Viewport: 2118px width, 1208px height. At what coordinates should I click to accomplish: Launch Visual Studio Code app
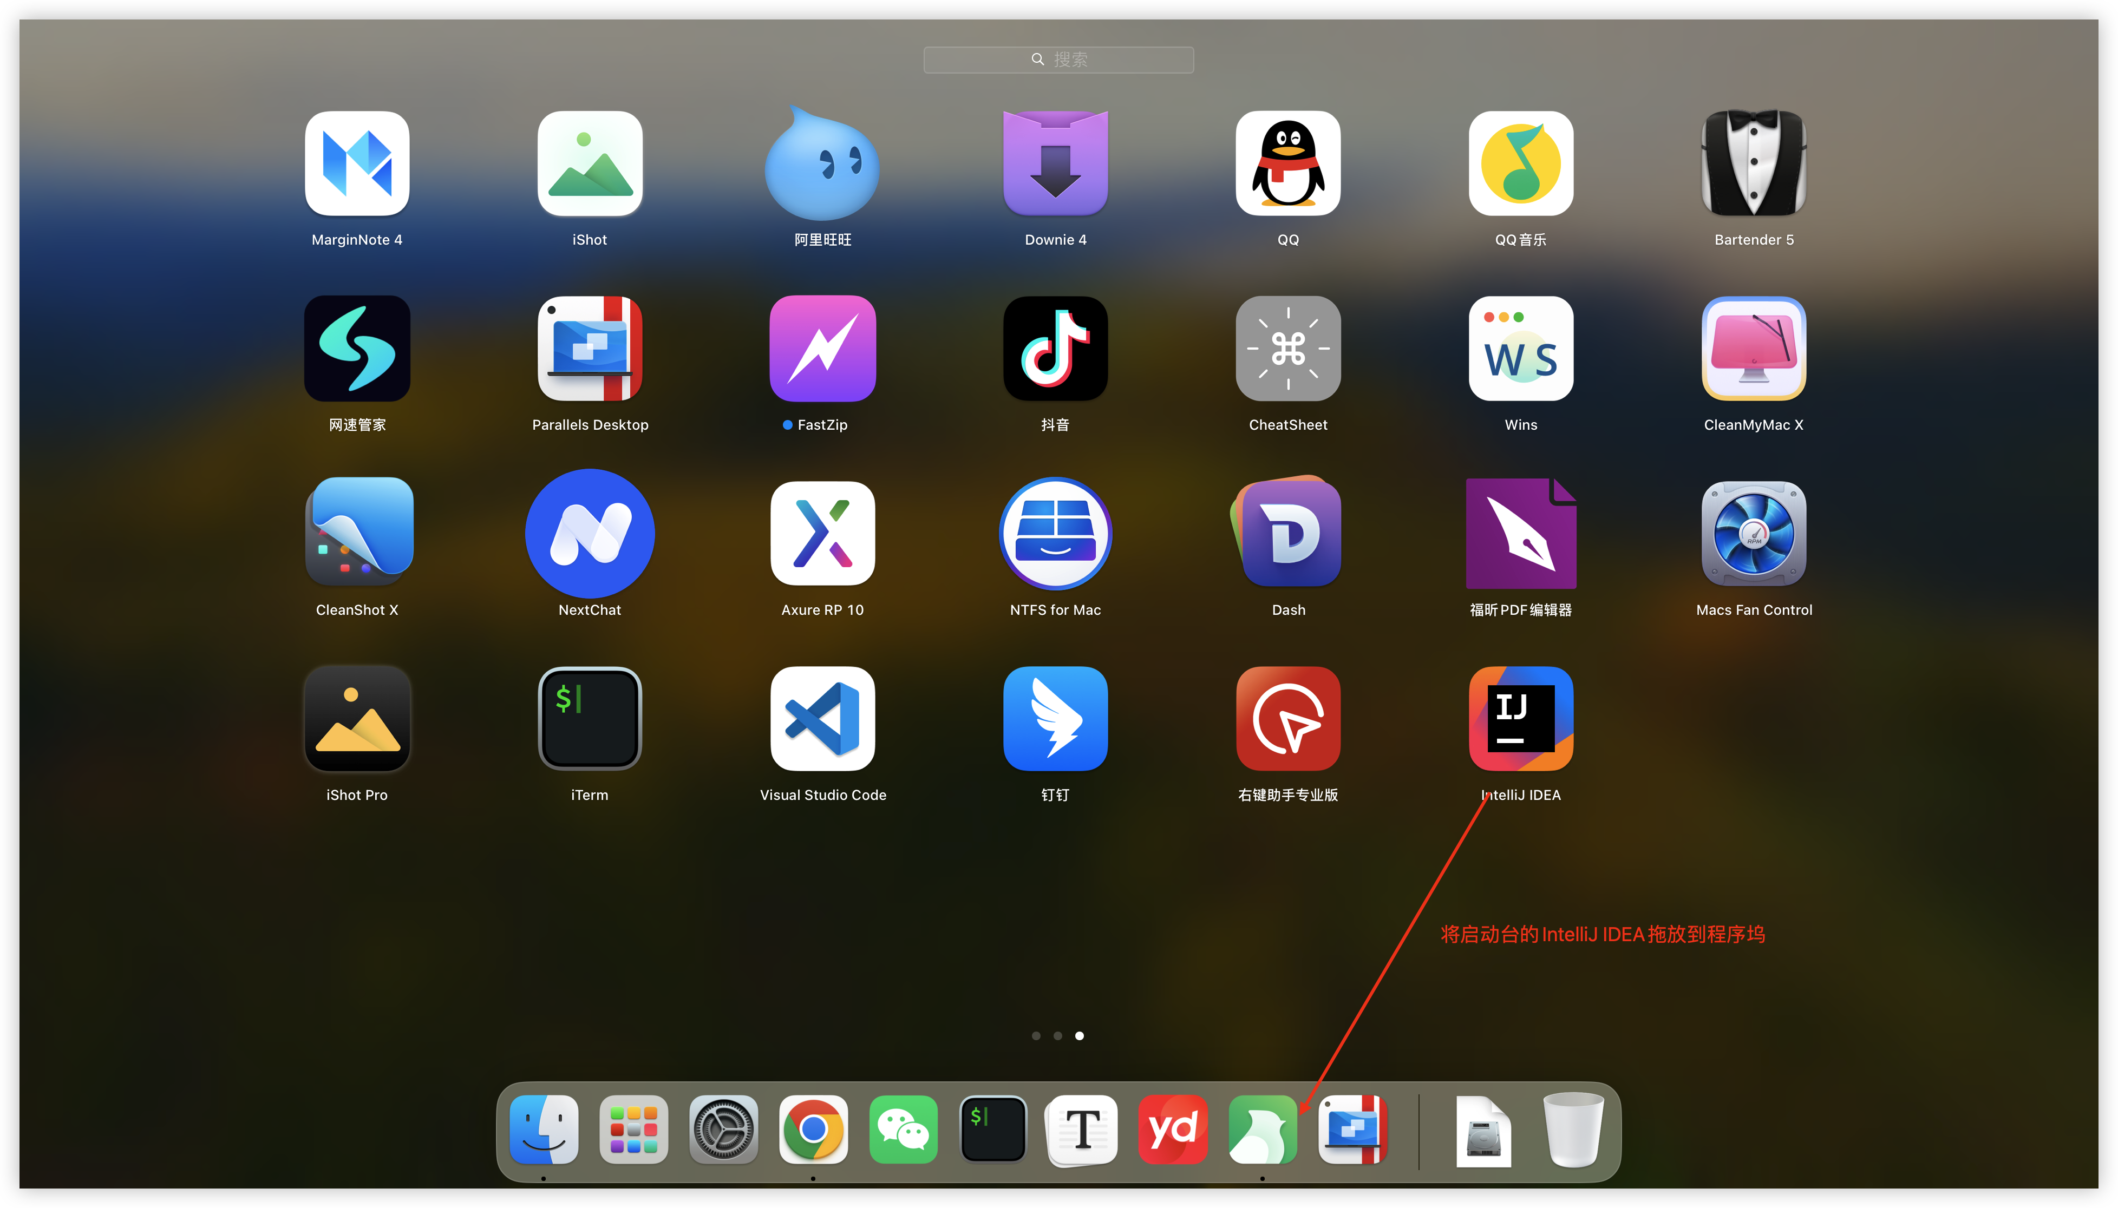point(822,719)
